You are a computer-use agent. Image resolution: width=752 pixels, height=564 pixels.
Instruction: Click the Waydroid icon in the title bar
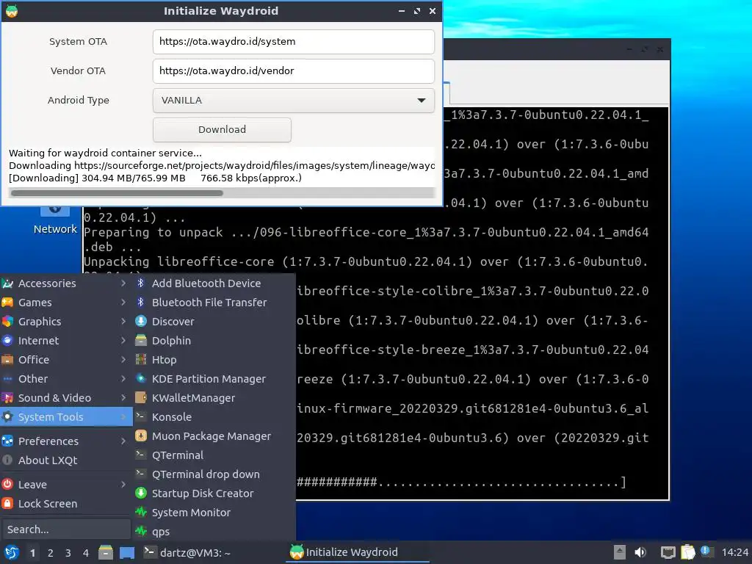[x=12, y=10]
